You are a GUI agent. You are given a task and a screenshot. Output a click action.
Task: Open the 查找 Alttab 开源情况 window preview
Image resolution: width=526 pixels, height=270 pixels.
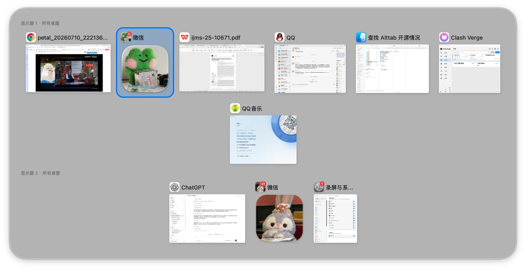click(x=392, y=69)
